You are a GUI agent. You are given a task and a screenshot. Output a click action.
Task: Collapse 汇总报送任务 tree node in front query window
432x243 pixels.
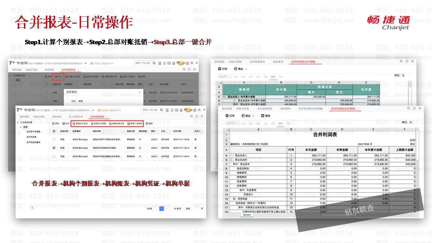coord(18,122)
